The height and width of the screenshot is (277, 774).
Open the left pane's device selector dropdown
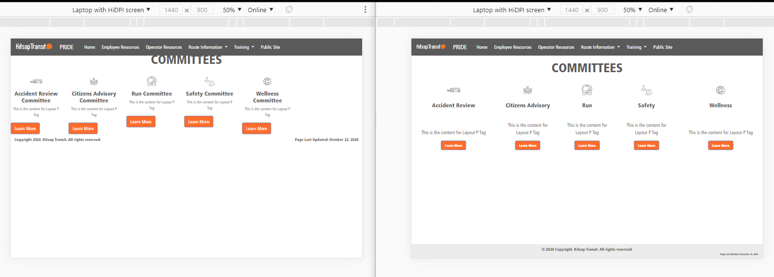click(x=111, y=10)
